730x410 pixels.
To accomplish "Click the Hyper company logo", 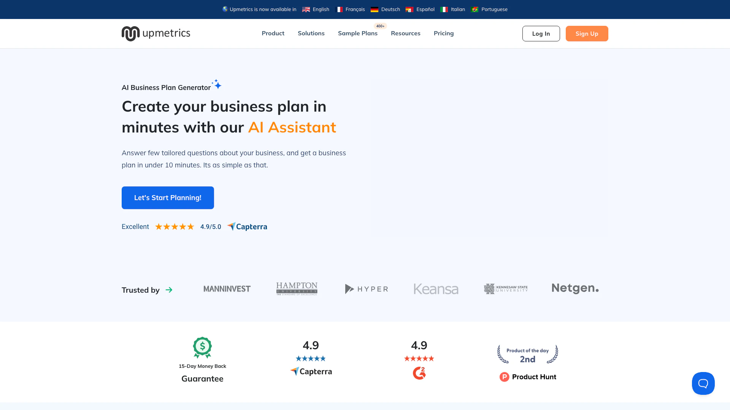I will coord(366,289).
